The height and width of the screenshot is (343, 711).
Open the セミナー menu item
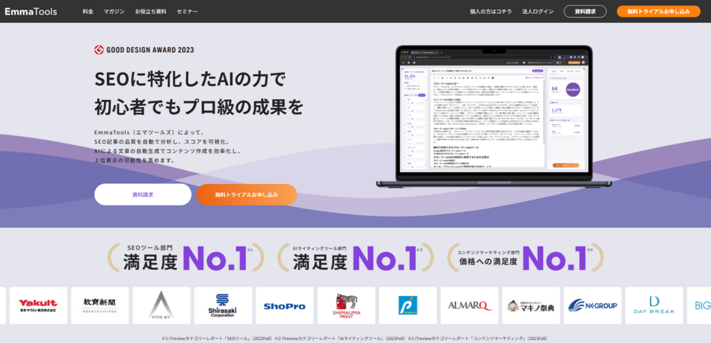(x=187, y=11)
